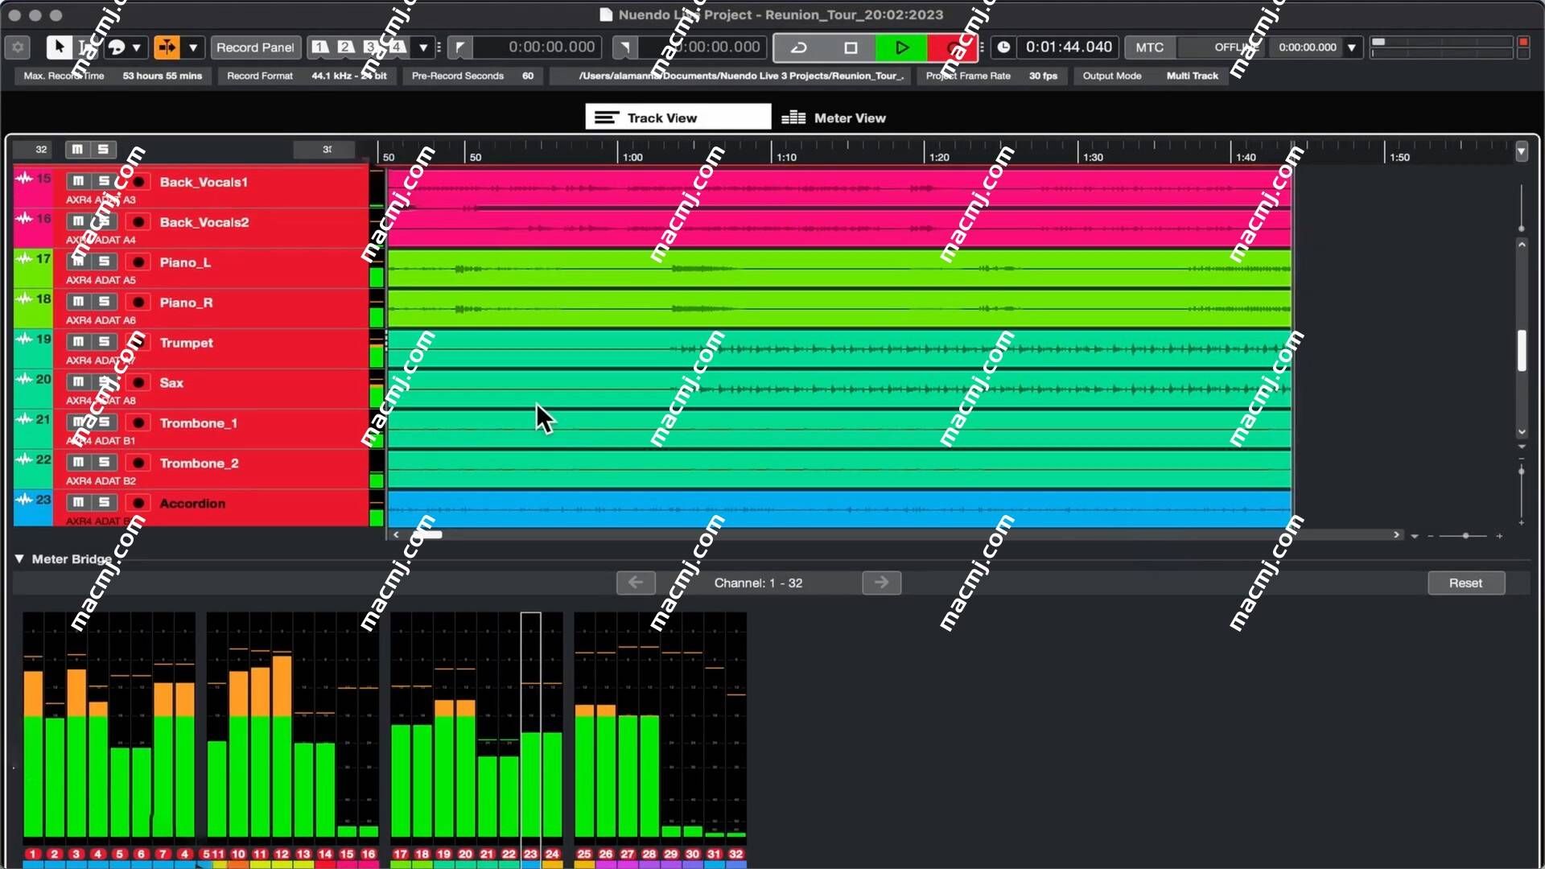The height and width of the screenshot is (869, 1545).
Task: Select the Sax track name
Action: [171, 383]
